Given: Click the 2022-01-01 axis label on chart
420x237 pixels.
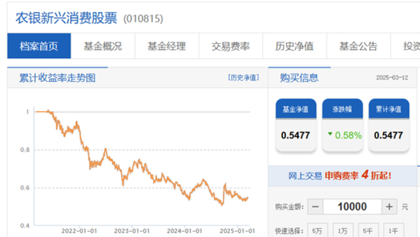Looking at the screenshot, I should point(79,231).
